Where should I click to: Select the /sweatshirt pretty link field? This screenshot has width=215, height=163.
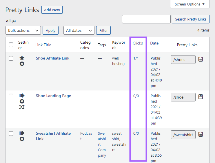(183, 135)
